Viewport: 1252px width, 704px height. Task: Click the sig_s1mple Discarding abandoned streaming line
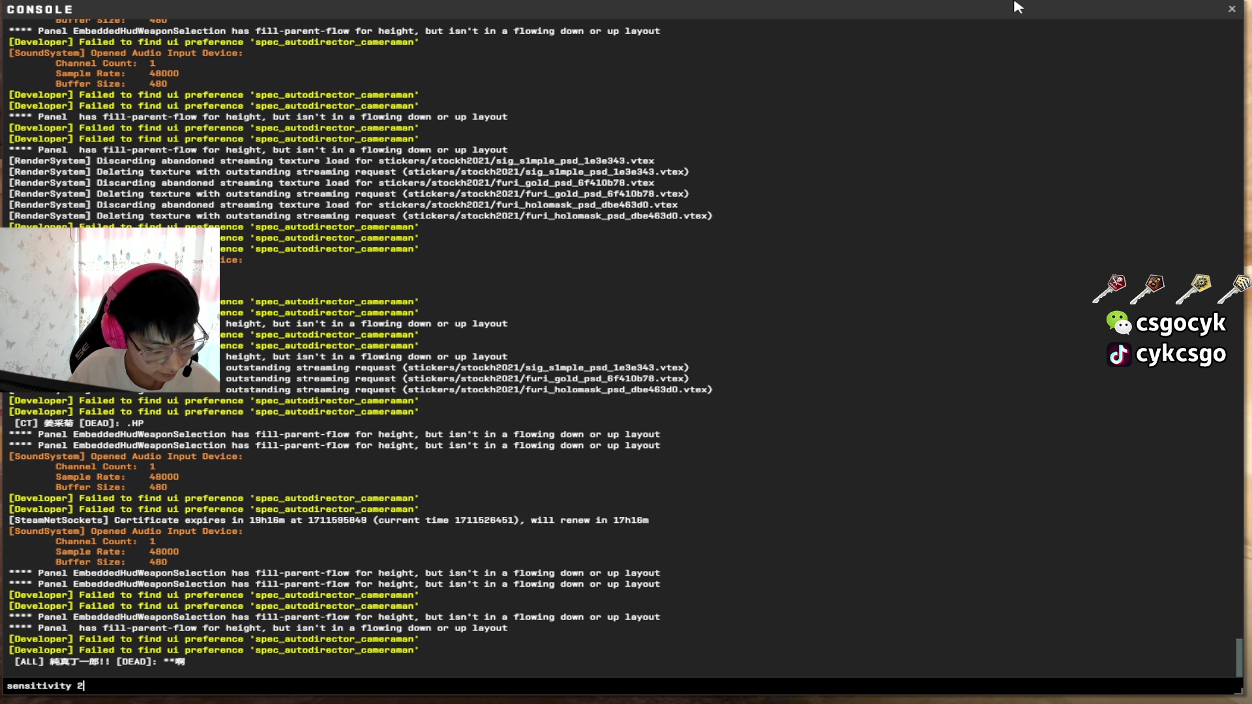331,161
